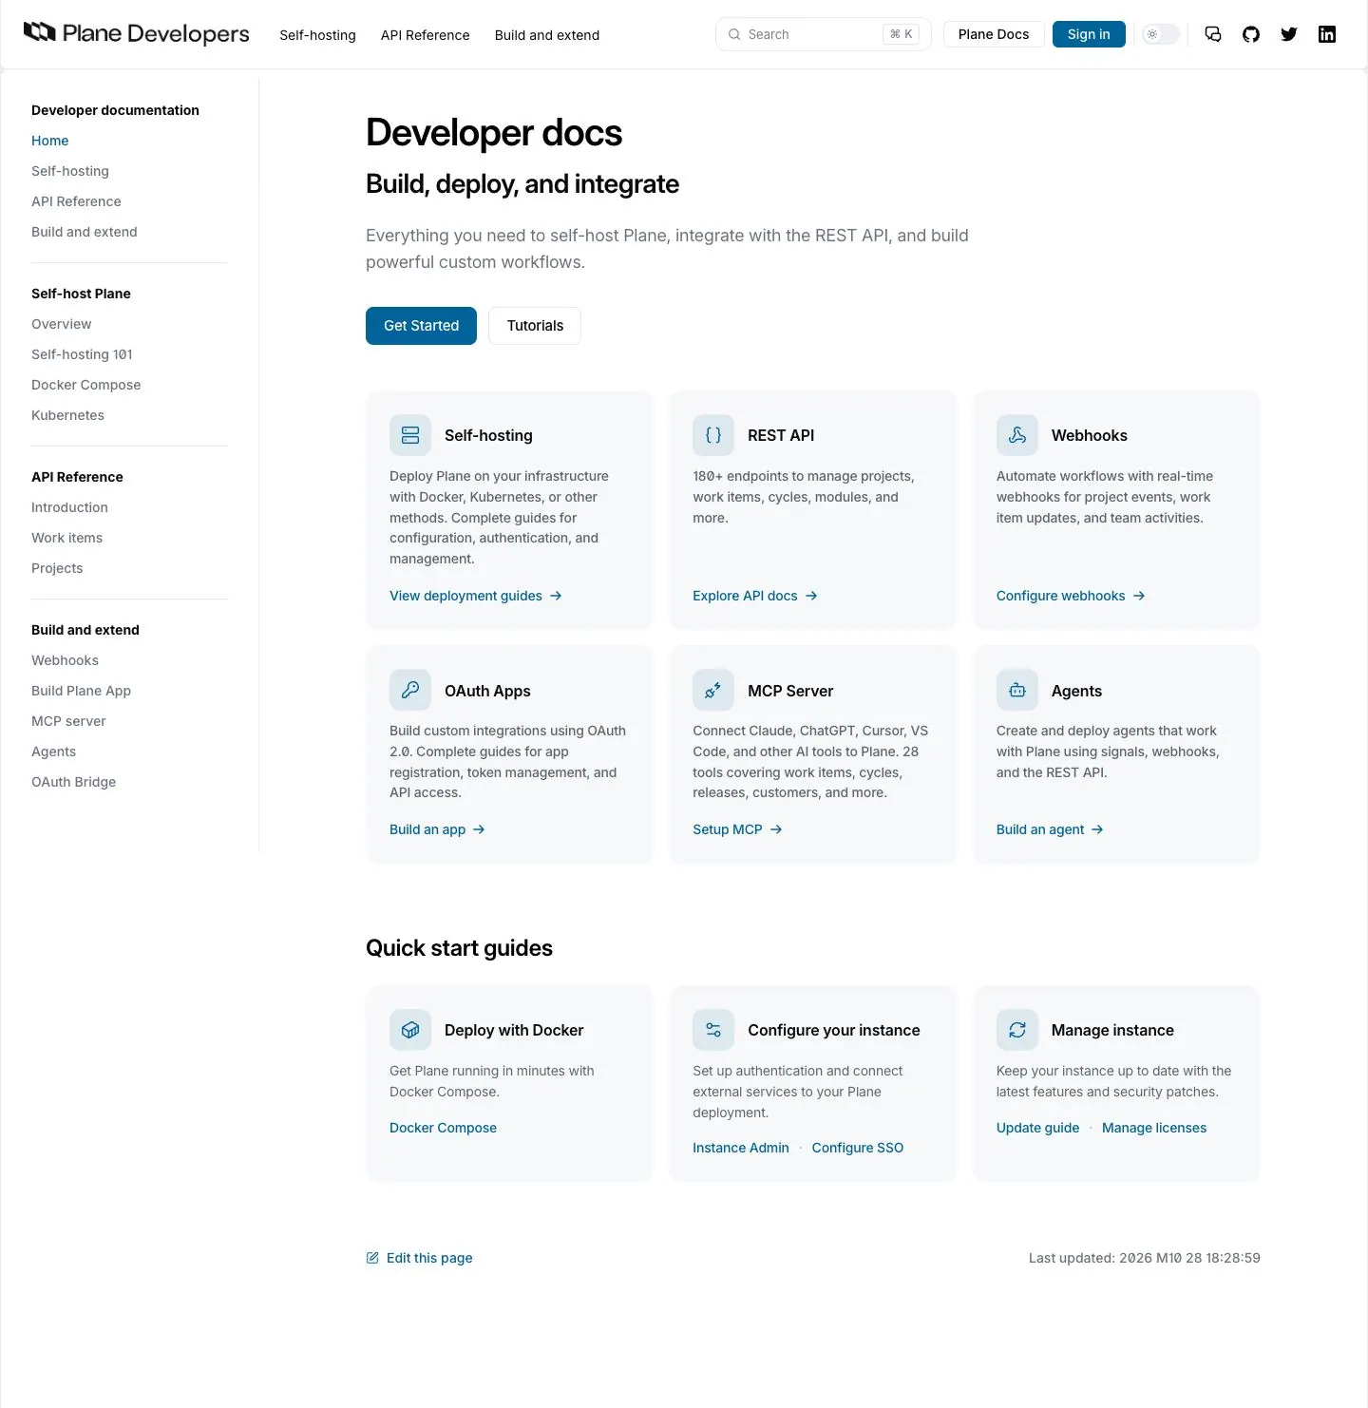Open the Configure SSO link
The height and width of the screenshot is (1408, 1368).
tap(858, 1148)
